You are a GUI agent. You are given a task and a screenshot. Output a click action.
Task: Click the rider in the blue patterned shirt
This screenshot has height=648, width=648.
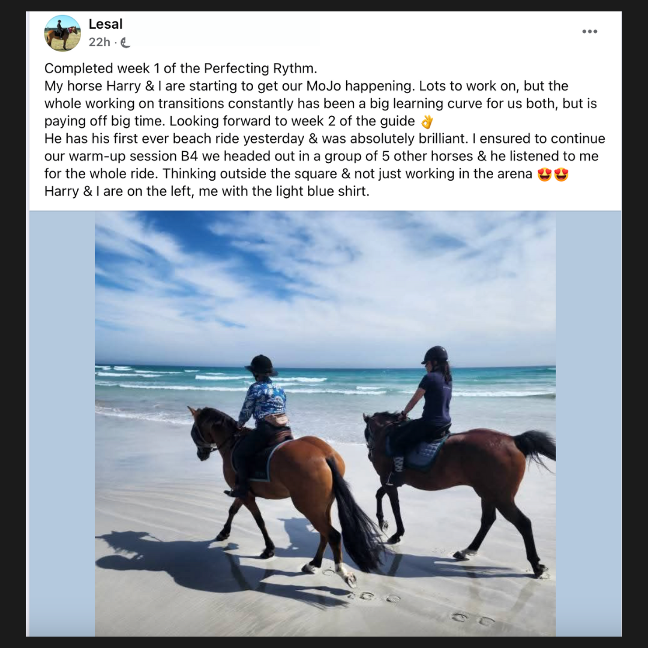click(x=261, y=418)
